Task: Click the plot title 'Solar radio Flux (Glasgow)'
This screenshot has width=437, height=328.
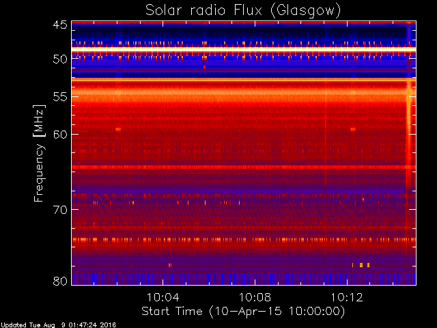Action: pyautogui.click(x=243, y=11)
